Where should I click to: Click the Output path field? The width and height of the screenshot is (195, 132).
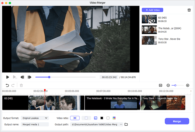coord(94,124)
